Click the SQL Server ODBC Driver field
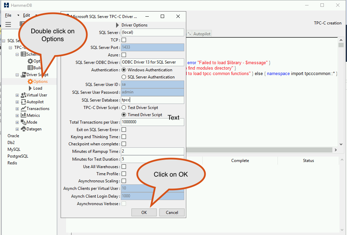The height and width of the screenshot is (235, 347). pyautogui.click(x=153, y=62)
